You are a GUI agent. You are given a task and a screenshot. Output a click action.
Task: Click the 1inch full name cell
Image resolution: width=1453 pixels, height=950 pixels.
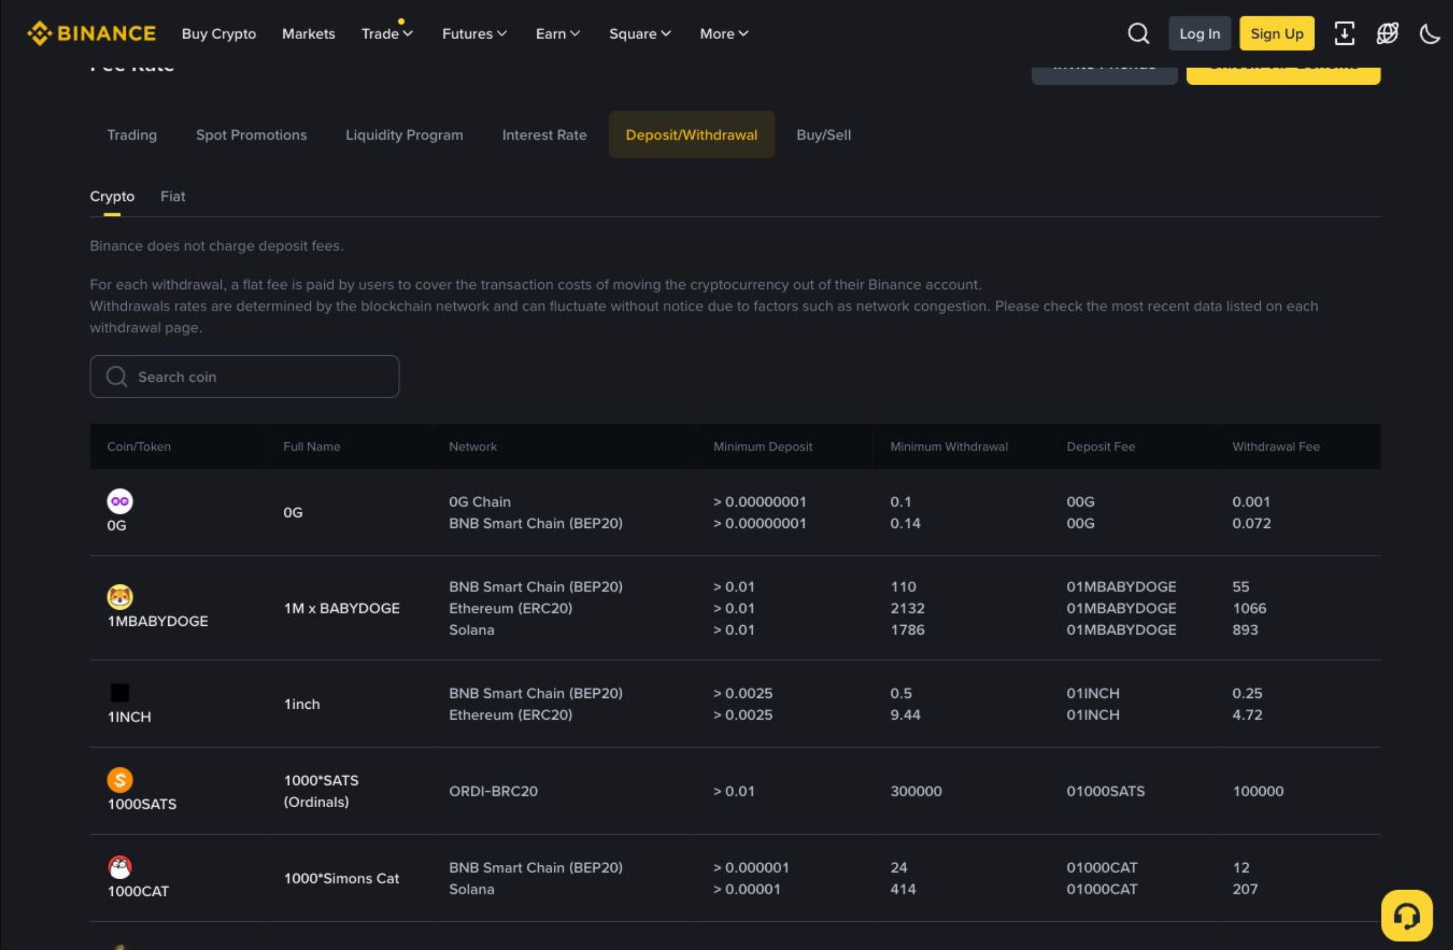click(x=301, y=704)
